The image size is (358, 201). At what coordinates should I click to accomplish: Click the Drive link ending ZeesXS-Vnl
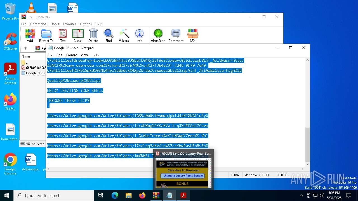coord(128,136)
